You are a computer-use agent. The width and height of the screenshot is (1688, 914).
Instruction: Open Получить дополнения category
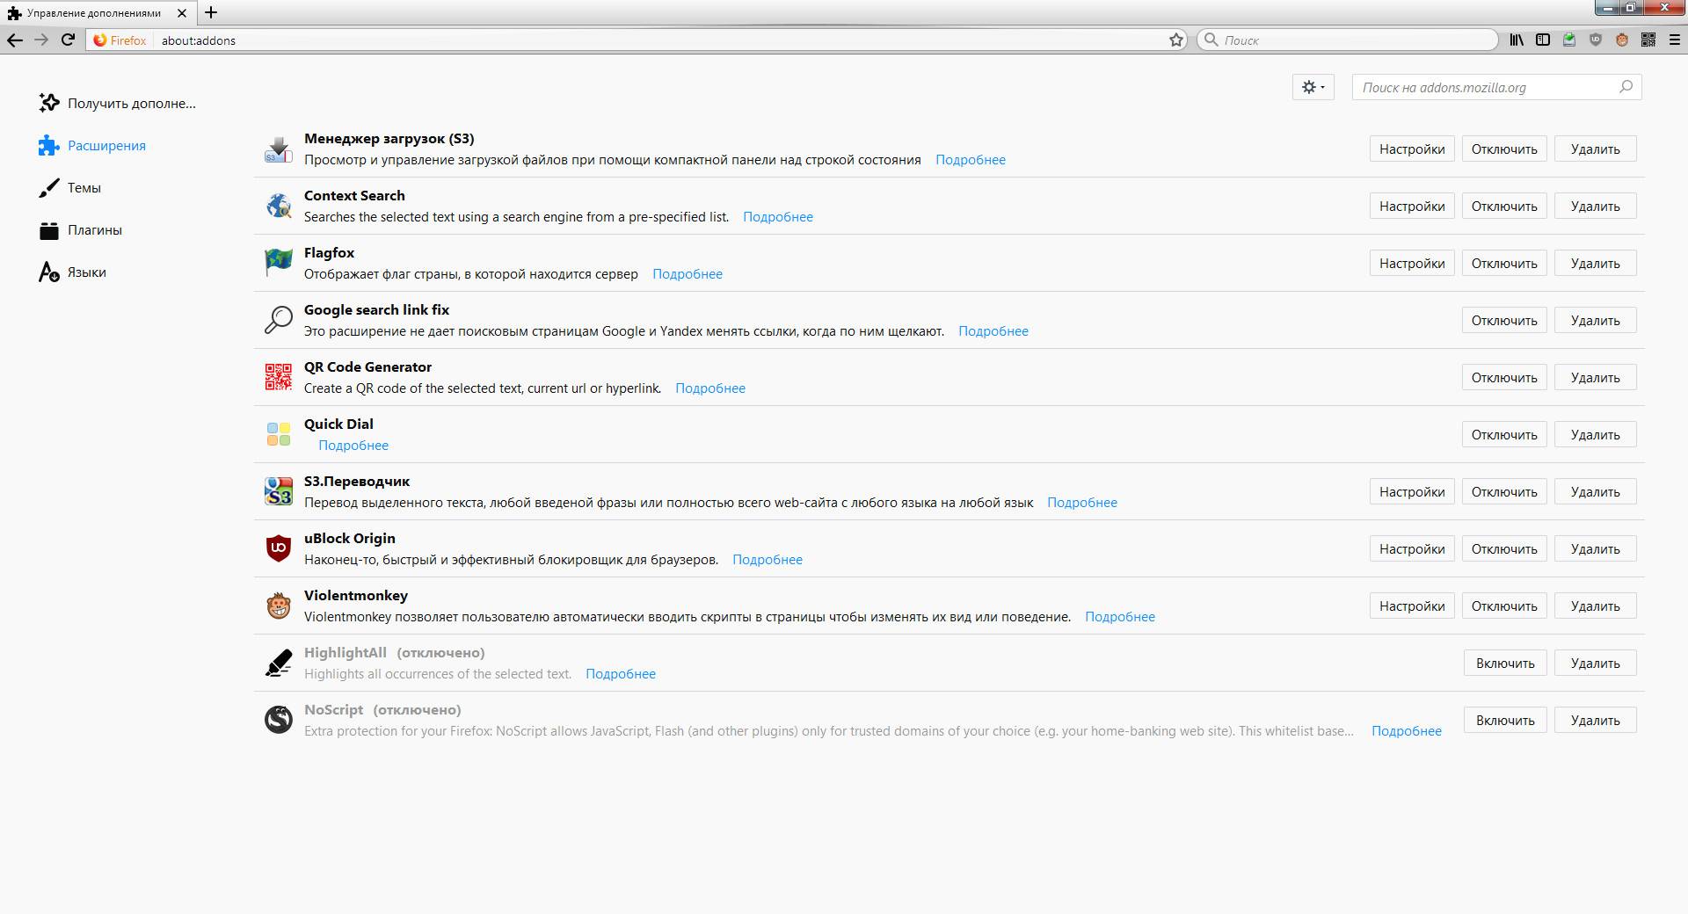[x=117, y=103]
